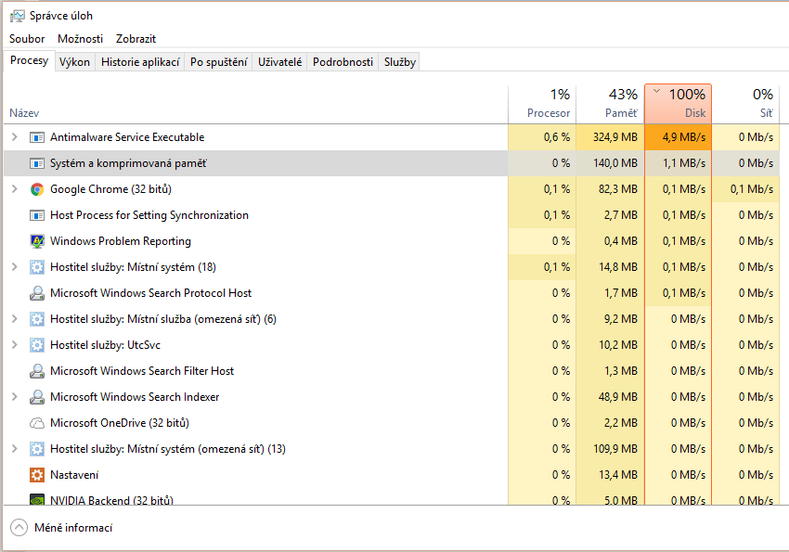Expand Hostitel služby: Místní systém (18)
This screenshot has width=789, height=552.
pyautogui.click(x=15, y=267)
